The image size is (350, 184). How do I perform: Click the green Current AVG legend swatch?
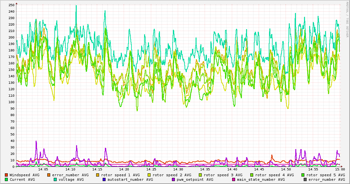coord(6,179)
